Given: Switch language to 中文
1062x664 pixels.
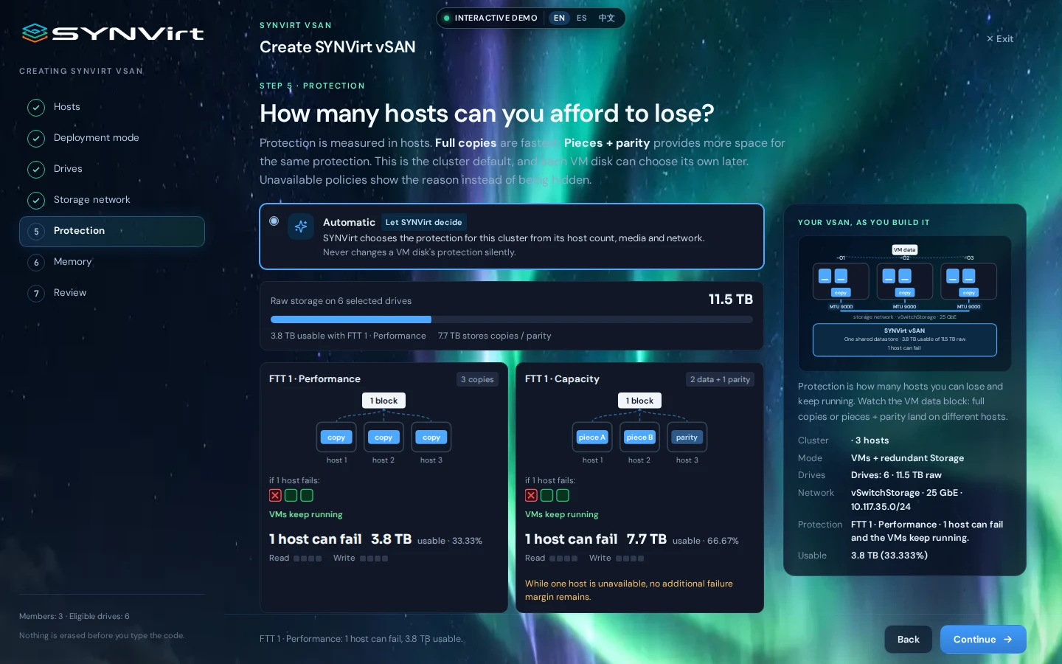Looking at the screenshot, I should pos(606,18).
